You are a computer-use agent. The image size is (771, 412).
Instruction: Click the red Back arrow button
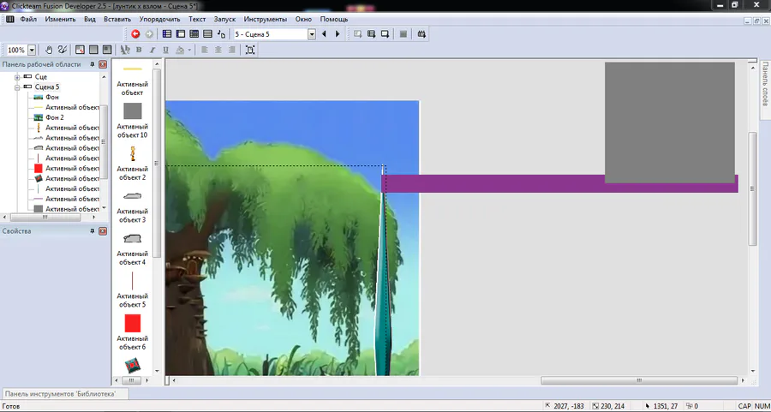(x=135, y=34)
